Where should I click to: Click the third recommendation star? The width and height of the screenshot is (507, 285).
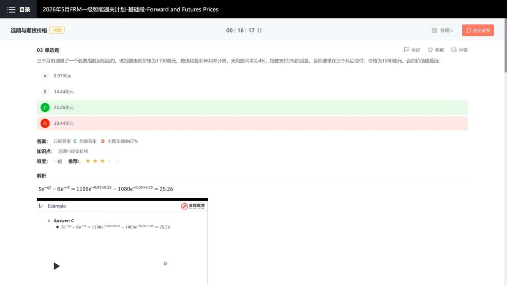103,161
